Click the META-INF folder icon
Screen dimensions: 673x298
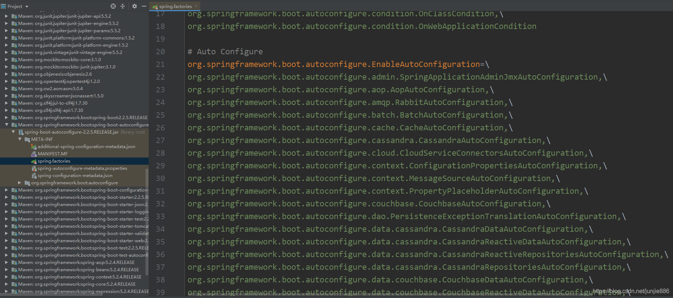pyautogui.click(x=27, y=139)
